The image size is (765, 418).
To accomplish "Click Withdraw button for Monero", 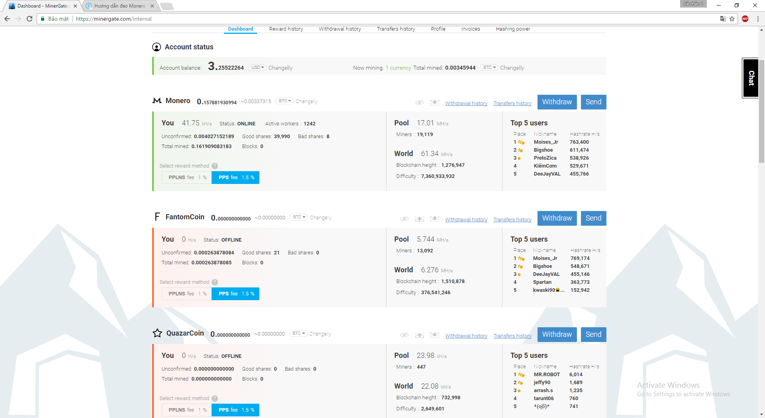I will 557,102.
